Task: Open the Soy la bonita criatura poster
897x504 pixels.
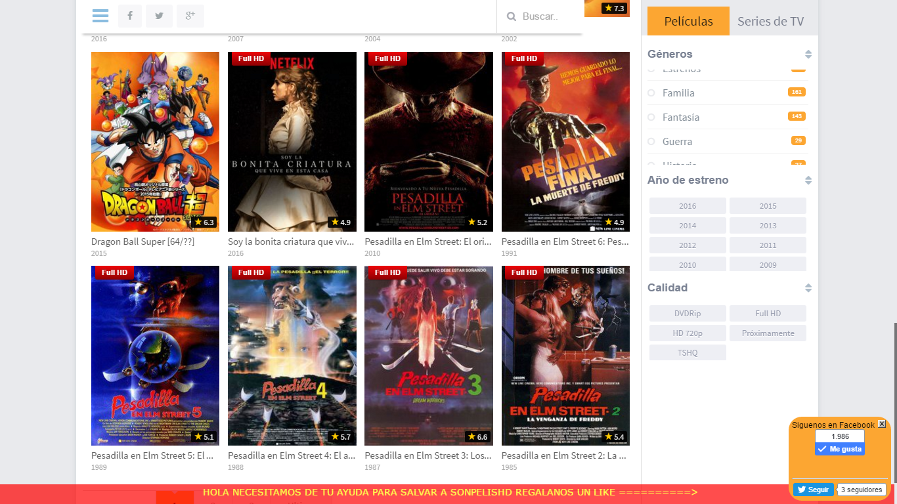Action: (292, 142)
